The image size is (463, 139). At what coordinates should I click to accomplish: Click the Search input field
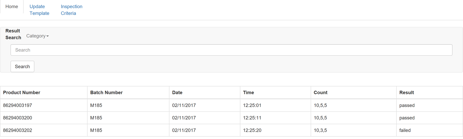[x=231, y=50]
